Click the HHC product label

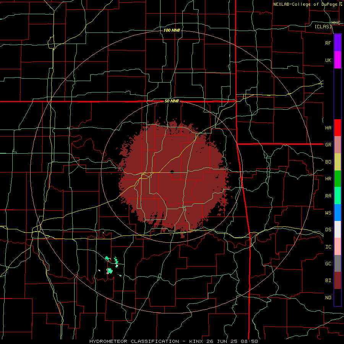(336, 23)
